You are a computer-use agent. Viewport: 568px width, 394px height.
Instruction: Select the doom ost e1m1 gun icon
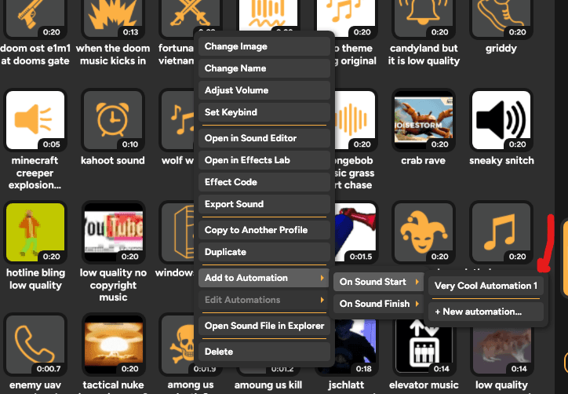click(35, 18)
